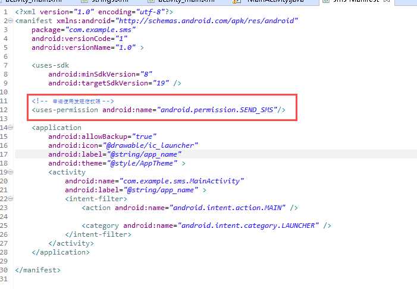Click line number 10 in gutter

click(x=4, y=92)
